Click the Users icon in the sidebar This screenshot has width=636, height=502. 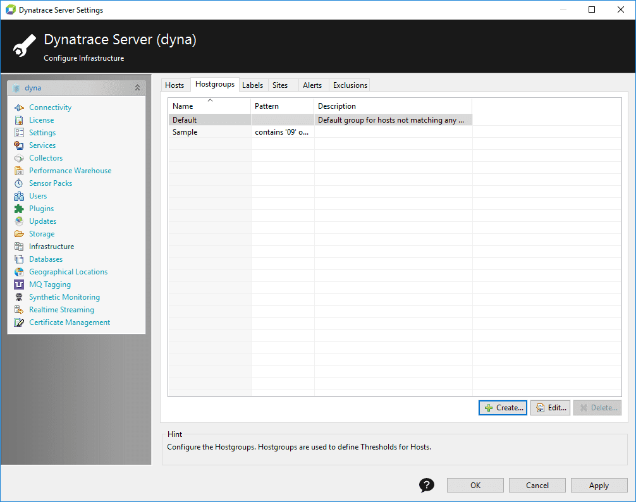19,196
